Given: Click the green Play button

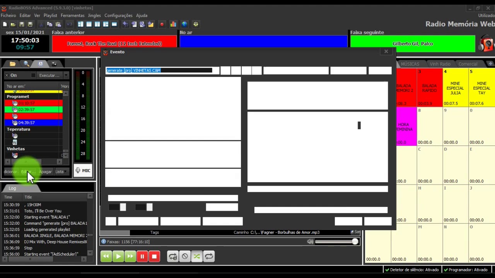Looking at the screenshot, I should [x=118, y=256].
